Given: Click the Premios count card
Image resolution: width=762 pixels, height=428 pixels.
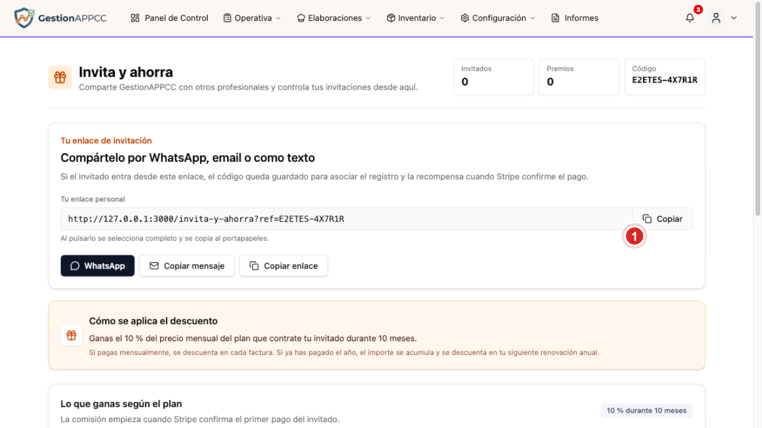Looking at the screenshot, I should point(579,77).
